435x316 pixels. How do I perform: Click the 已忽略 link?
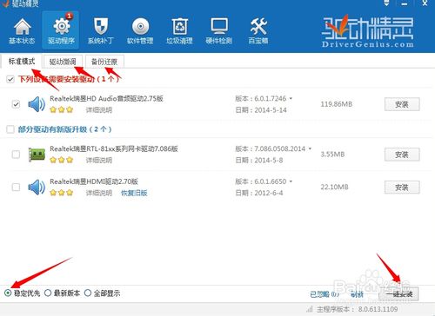325,294
